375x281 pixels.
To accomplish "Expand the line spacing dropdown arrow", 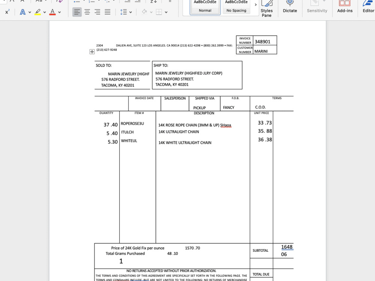I will (130, 12).
